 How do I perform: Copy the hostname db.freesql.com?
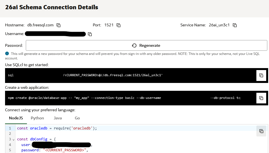tap(59, 25)
